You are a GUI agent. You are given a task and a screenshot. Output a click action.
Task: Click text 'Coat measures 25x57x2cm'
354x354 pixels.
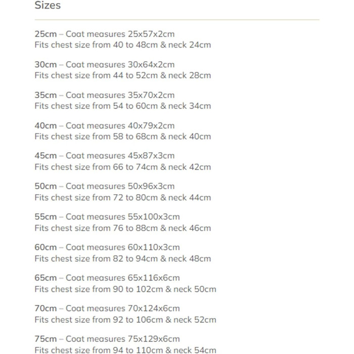[x=120, y=34]
